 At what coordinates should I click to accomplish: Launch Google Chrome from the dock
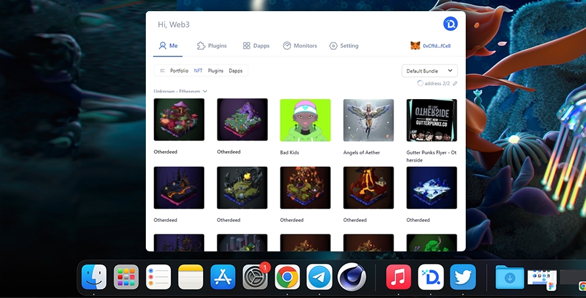click(287, 277)
